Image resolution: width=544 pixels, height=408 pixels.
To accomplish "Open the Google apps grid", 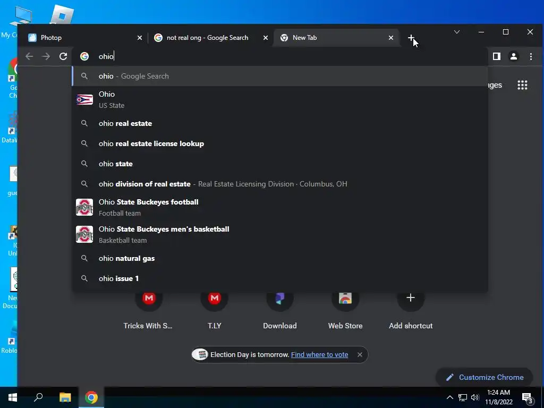I will pyautogui.click(x=522, y=85).
